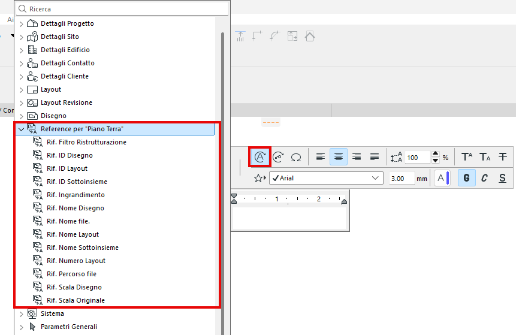Click the Dettagli Cliente euro icon
Screen dimensions: 516x335
click(x=32, y=76)
